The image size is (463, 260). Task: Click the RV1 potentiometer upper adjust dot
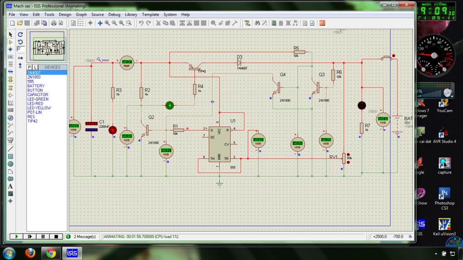coord(349,154)
